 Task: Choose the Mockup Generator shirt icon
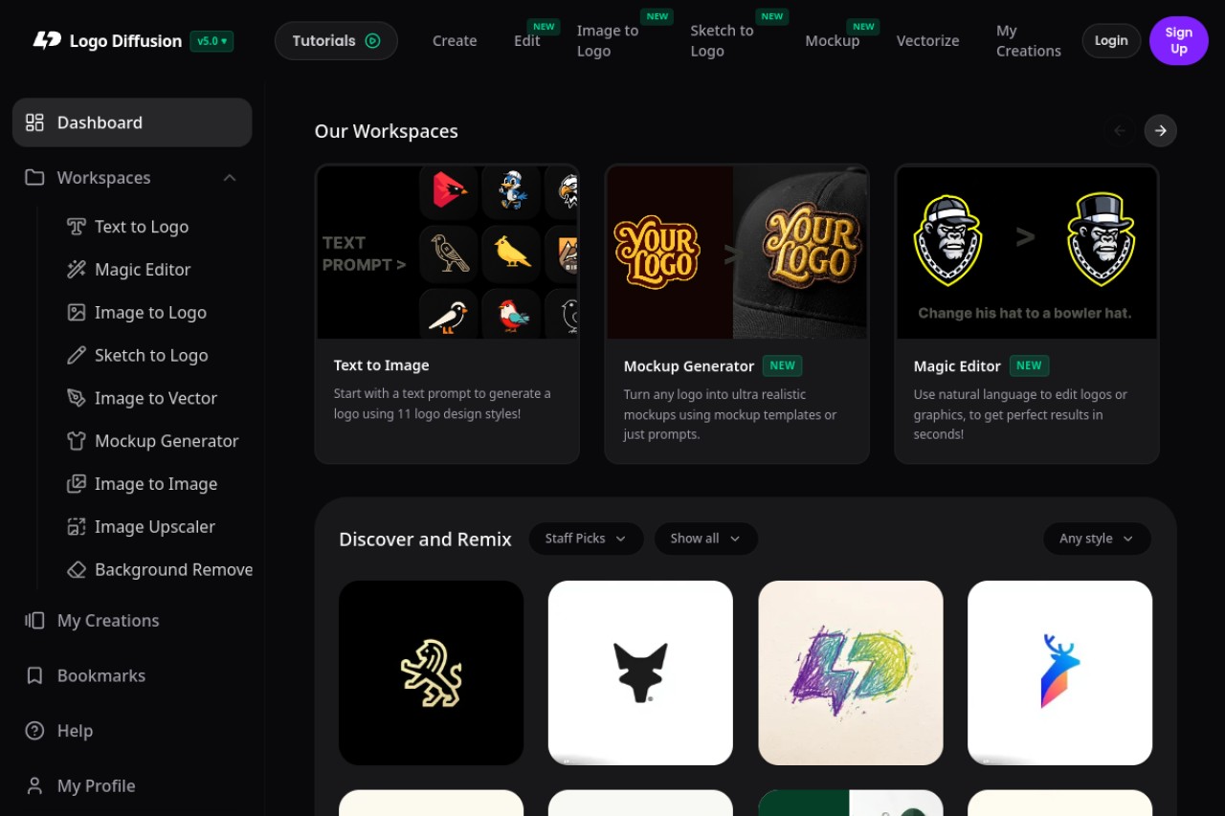tap(76, 441)
